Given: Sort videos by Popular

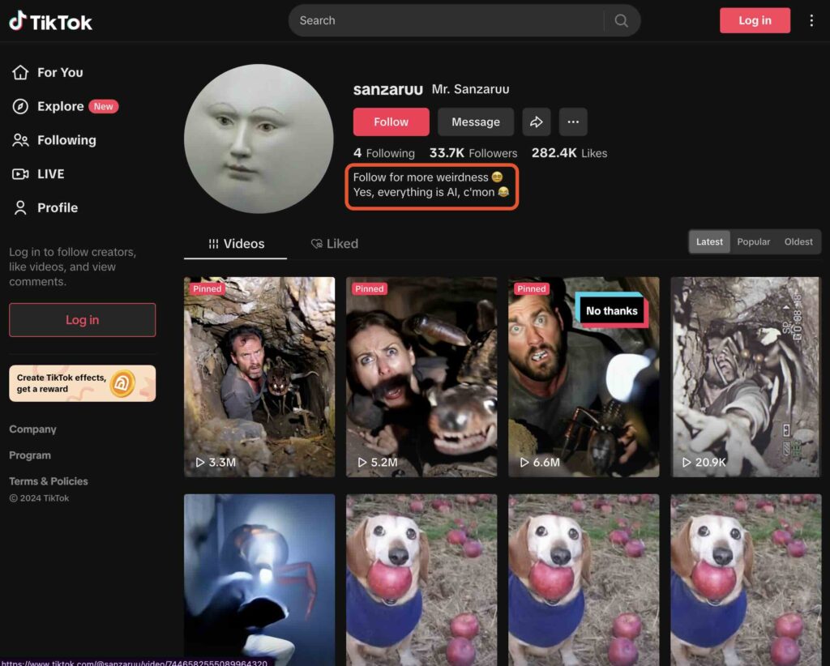Looking at the screenshot, I should point(753,242).
